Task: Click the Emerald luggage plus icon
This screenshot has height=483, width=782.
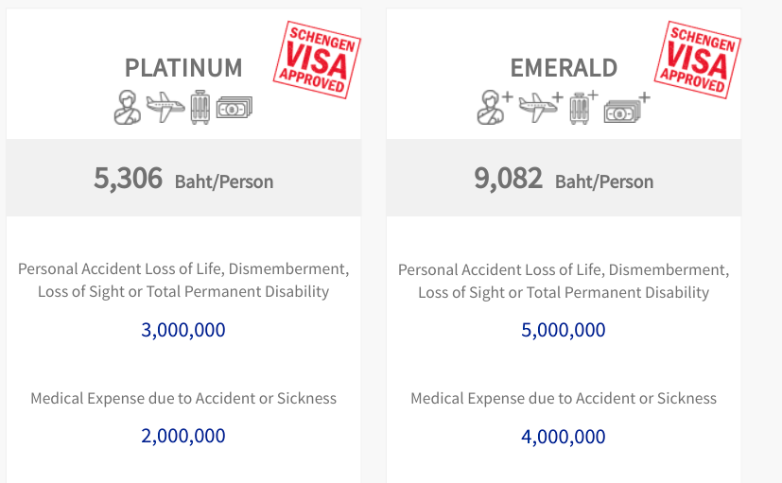Action: coord(583,107)
